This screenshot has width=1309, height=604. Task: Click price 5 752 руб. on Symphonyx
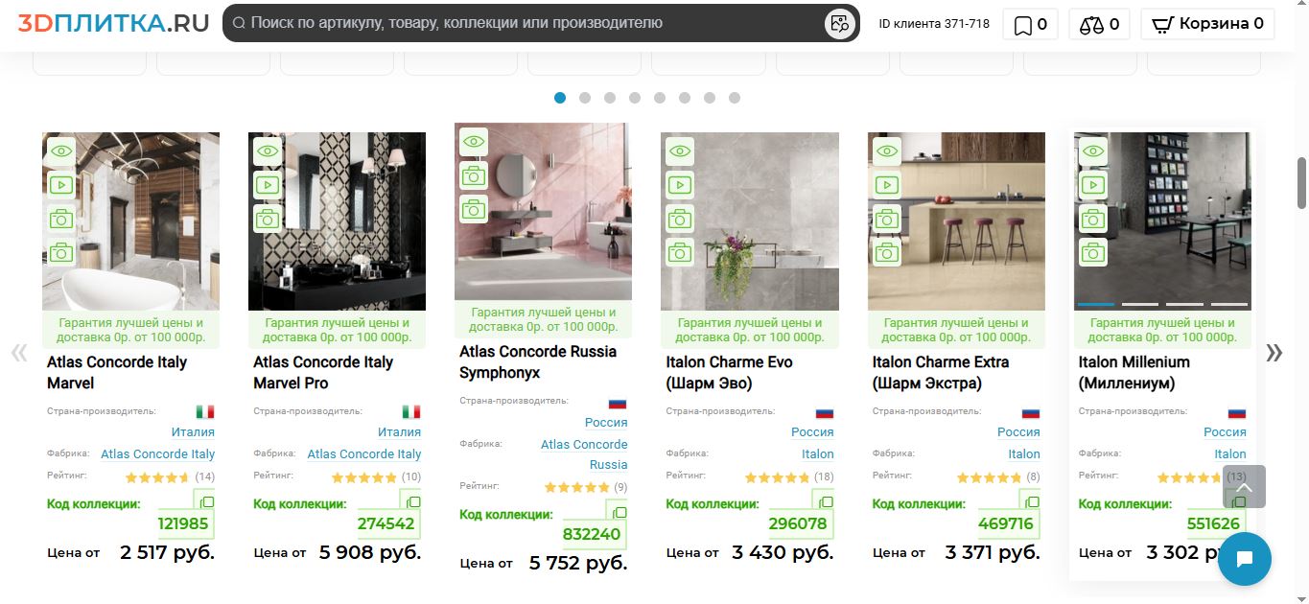click(x=578, y=563)
